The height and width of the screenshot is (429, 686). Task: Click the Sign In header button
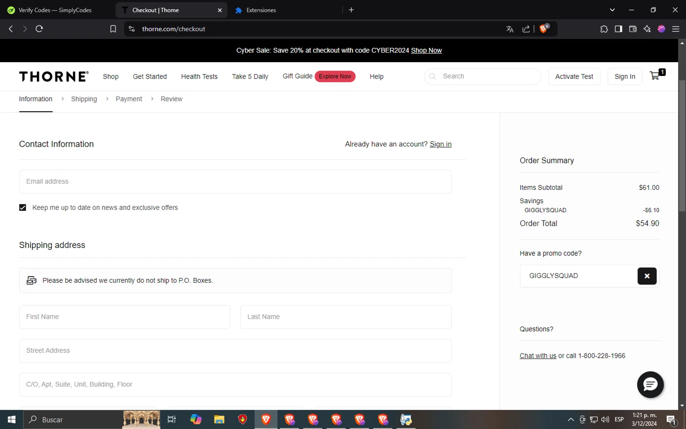coord(625,76)
